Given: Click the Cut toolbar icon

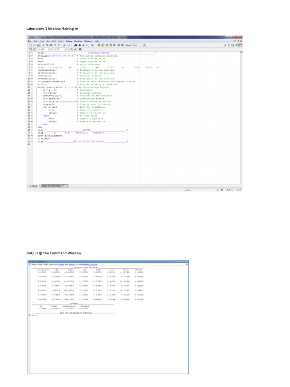Looking at the screenshot, I should (x=43, y=45).
